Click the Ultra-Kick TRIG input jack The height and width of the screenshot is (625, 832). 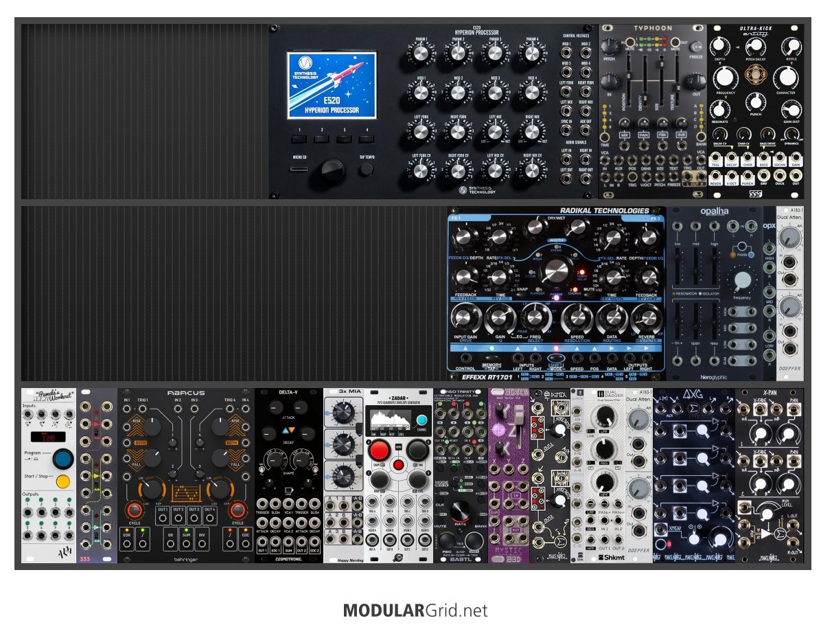click(x=716, y=157)
